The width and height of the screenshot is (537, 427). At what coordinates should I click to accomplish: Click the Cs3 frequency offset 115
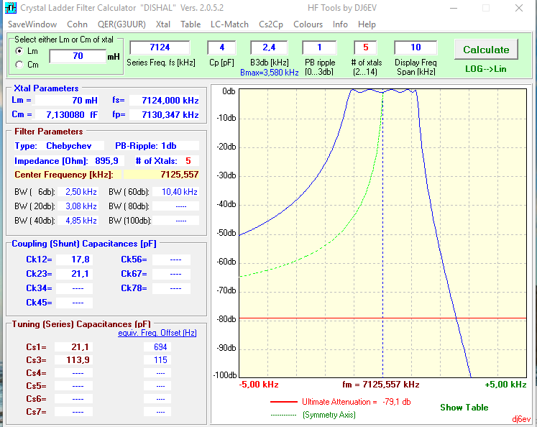click(x=157, y=360)
